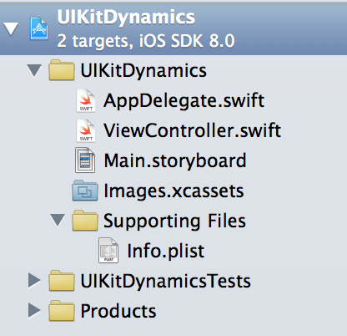347x336 pixels.
Task: Open ViewController.swift file name
Action: coord(192,130)
